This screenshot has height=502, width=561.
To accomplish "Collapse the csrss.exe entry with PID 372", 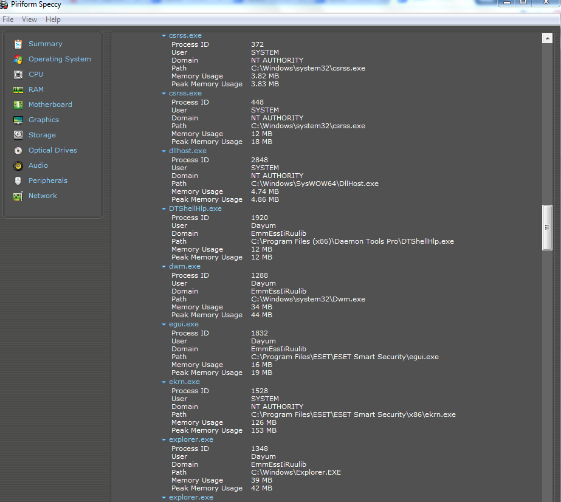I will point(163,36).
